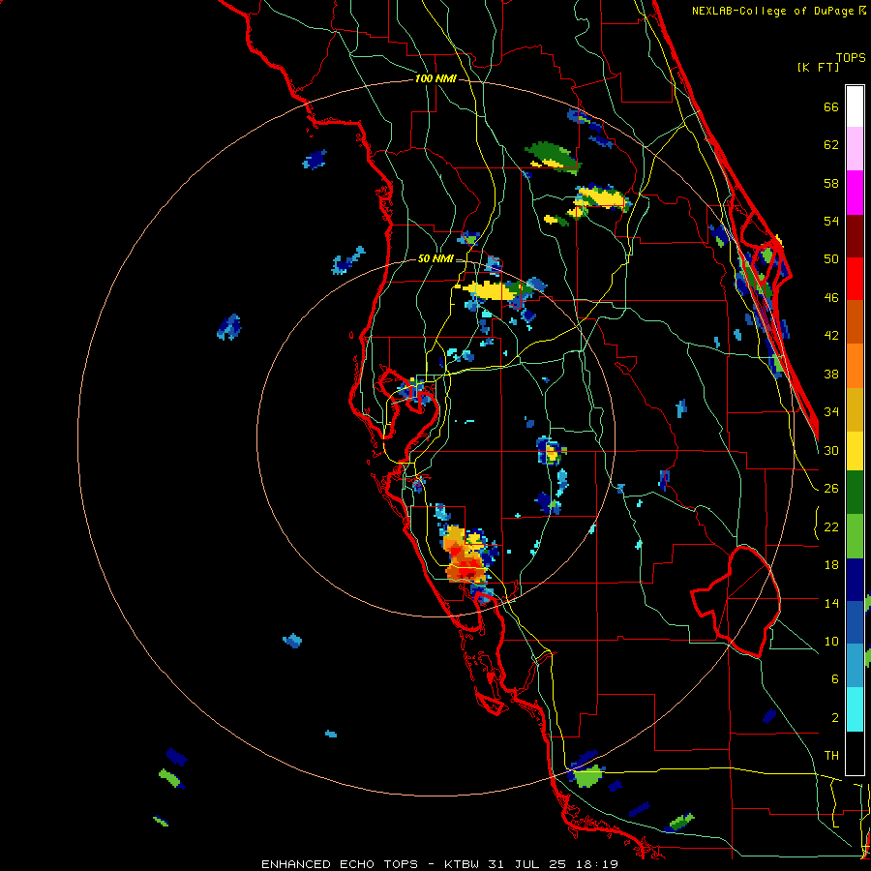The width and height of the screenshot is (871, 871).
Task: Click the white swatch in the tops legend
Action: point(855,106)
